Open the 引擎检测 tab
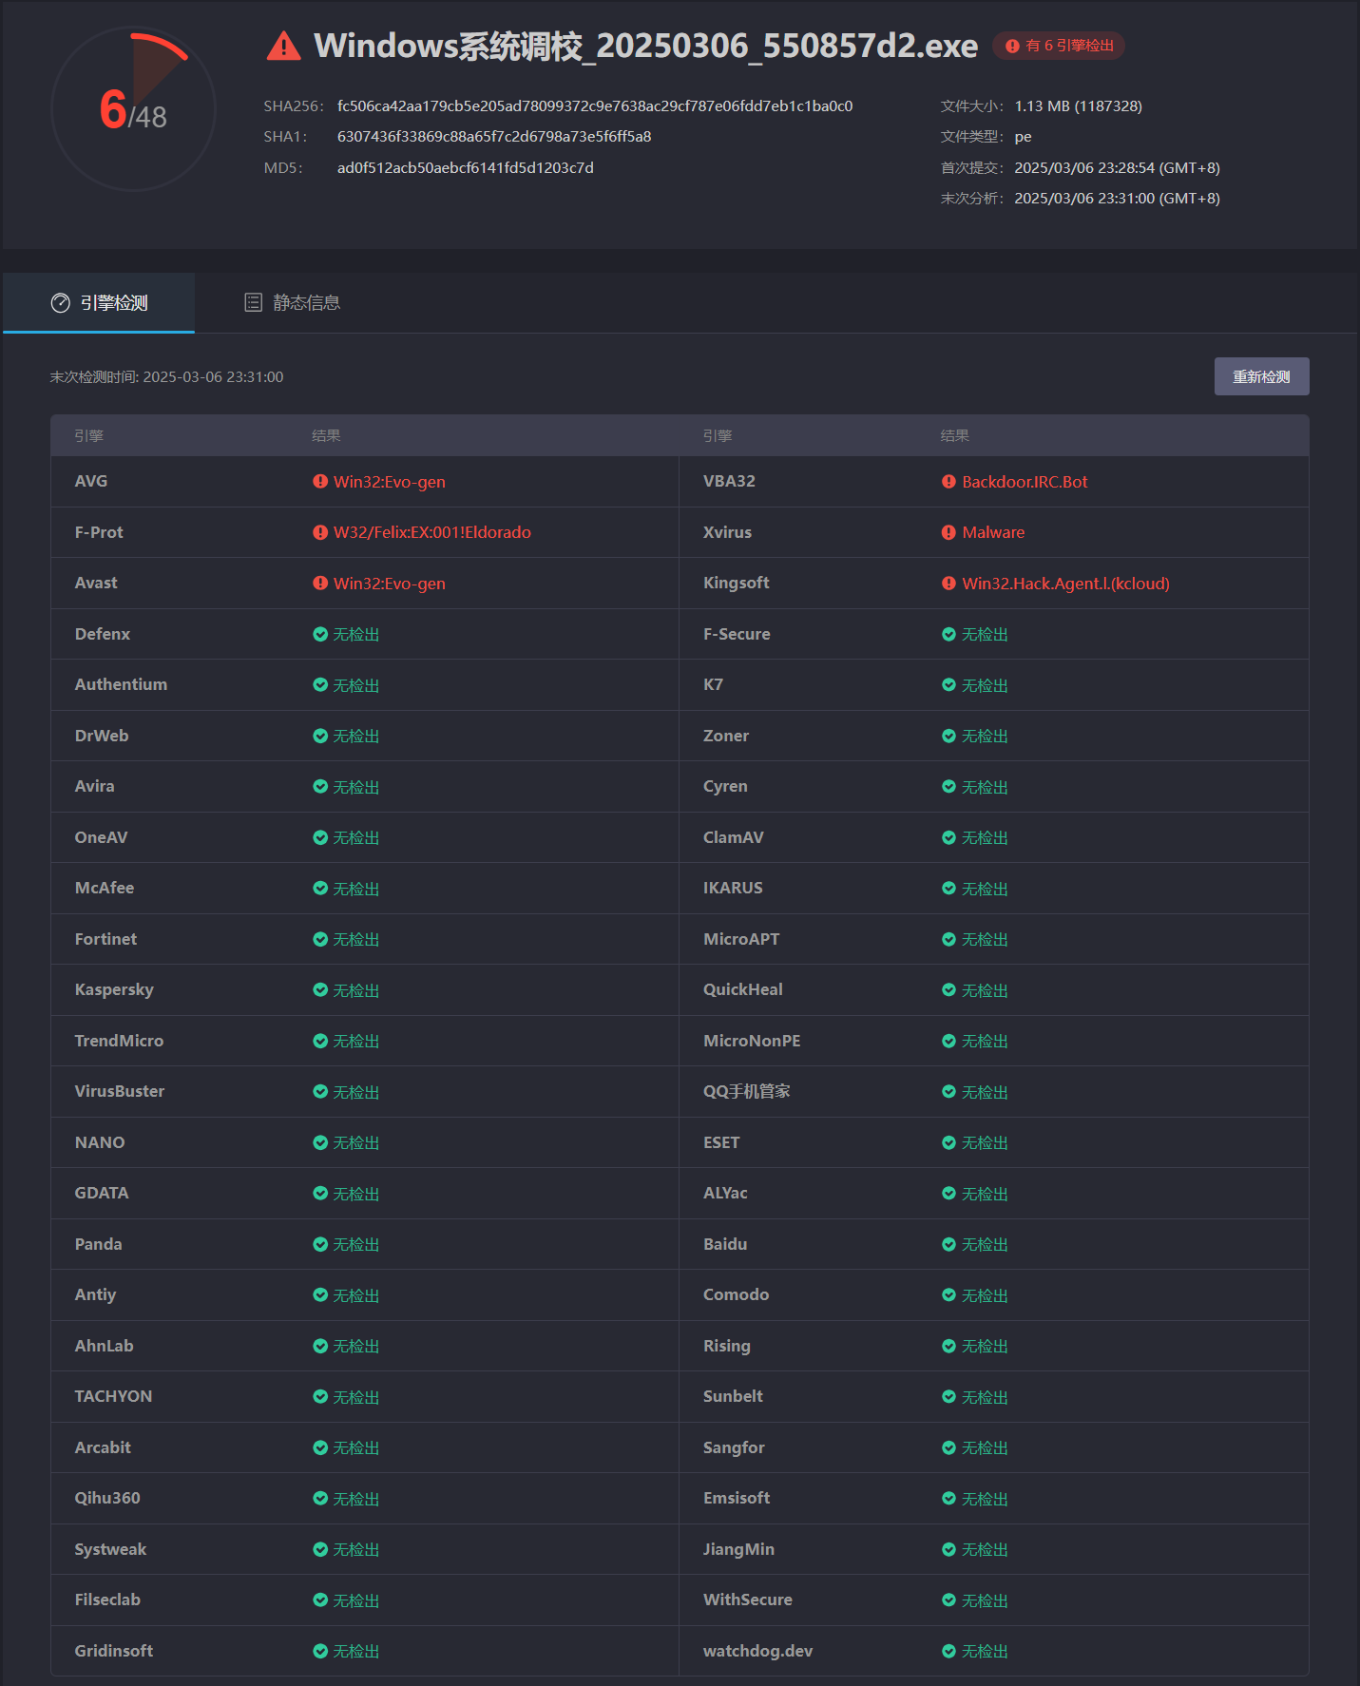Image resolution: width=1360 pixels, height=1686 pixels. click(99, 303)
